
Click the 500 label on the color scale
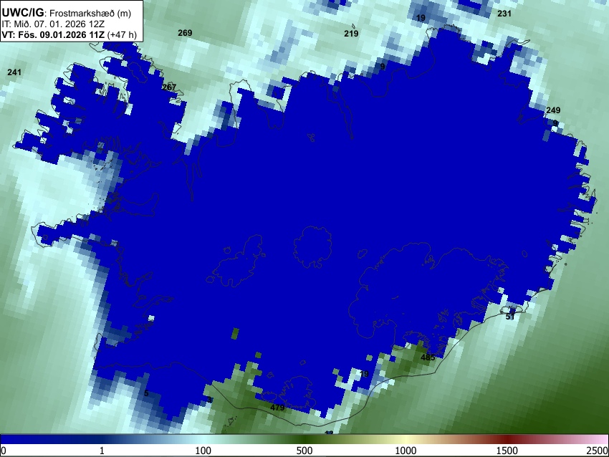click(304, 451)
